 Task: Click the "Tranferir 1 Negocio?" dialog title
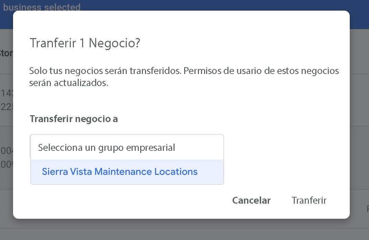click(x=85, y=43)
